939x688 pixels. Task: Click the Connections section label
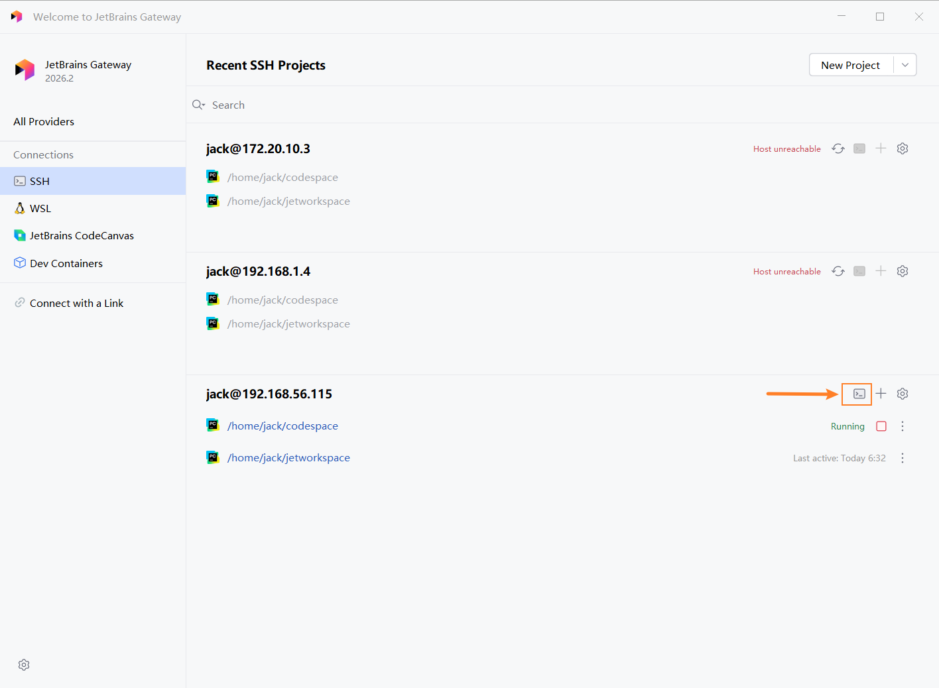[x=43, y=154]
